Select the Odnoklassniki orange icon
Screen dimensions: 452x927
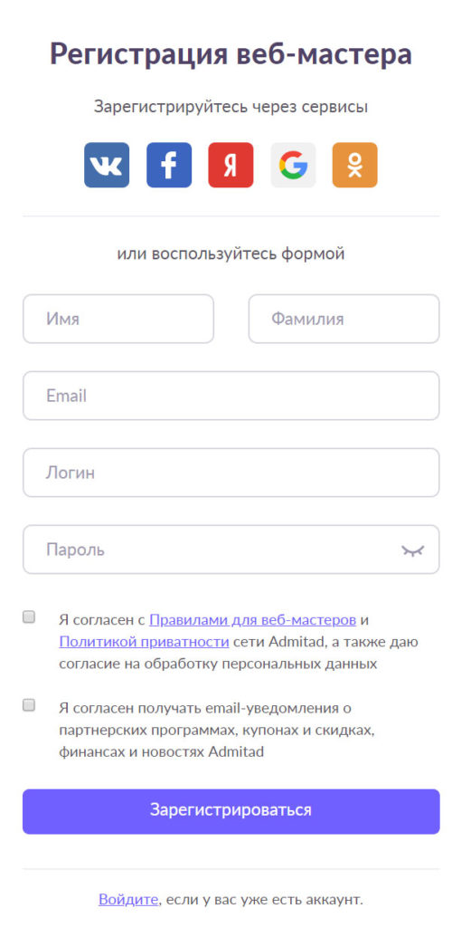(354, 165)
